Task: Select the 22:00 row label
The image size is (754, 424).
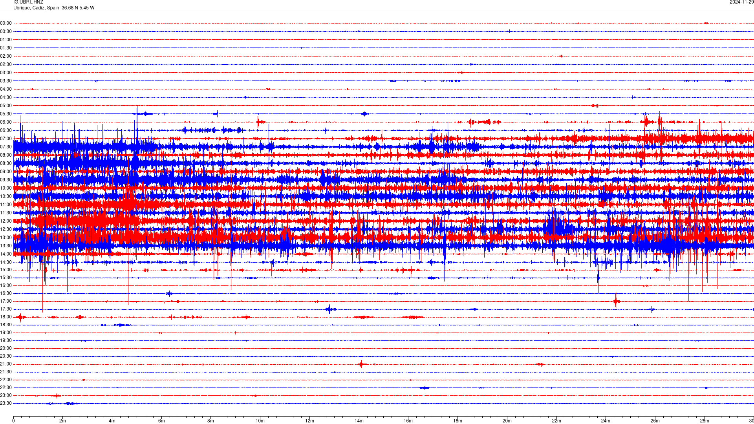Action: click(6, 380)
